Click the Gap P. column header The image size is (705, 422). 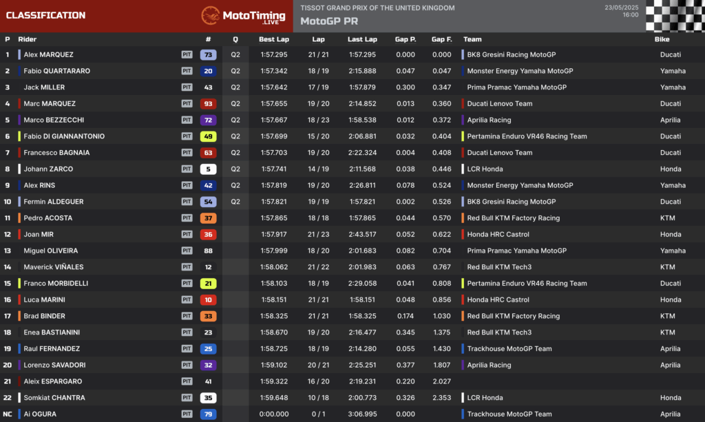(x=405, y=39)
